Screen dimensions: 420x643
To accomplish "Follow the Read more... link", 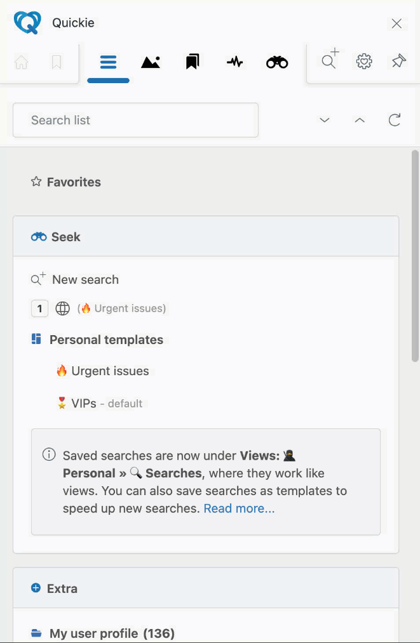I will tap(239, 508).
